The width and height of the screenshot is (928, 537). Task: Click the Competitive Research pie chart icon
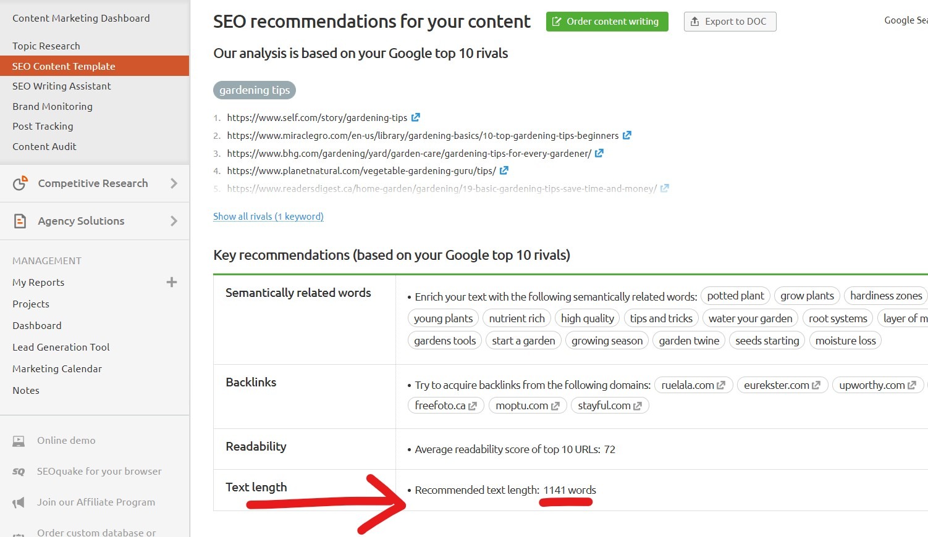20,183
